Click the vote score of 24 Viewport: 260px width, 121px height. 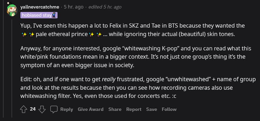click(33, 109)
